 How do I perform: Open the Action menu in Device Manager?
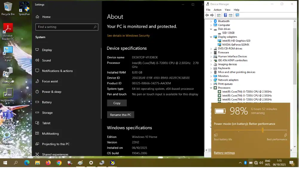(x=217, y=10)
